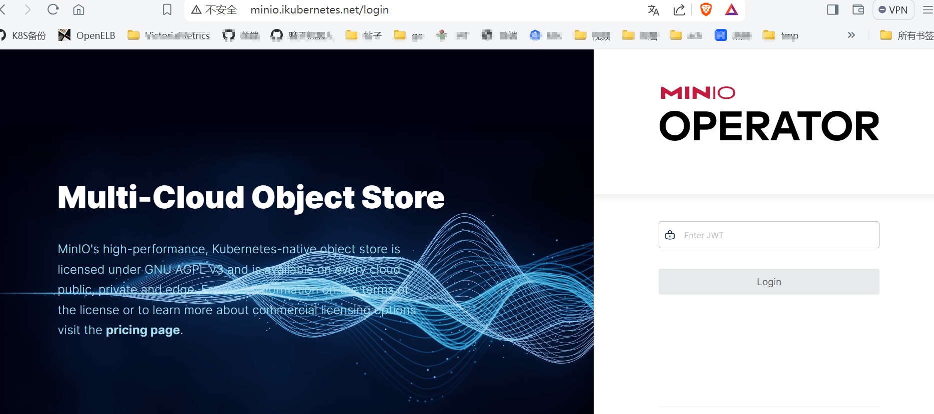This screenshot has height=414, width=934.
Task: Select the minio.ikubernetes.net/login address text
Action: [319, 10]
